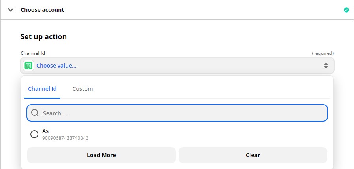
Task: Click the (required) label
Action: pyautogui.click(x=323, y=53)
